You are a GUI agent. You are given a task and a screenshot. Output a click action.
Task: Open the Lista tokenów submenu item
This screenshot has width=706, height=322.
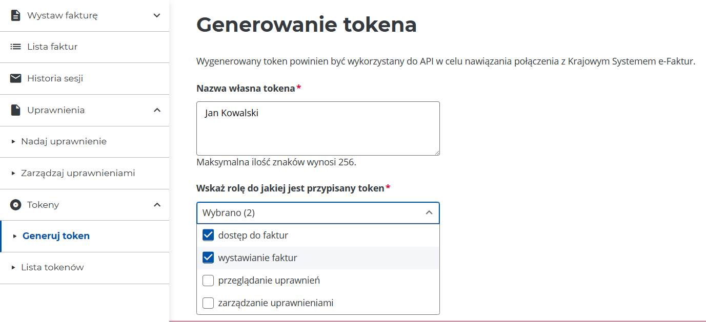point(52,267)
